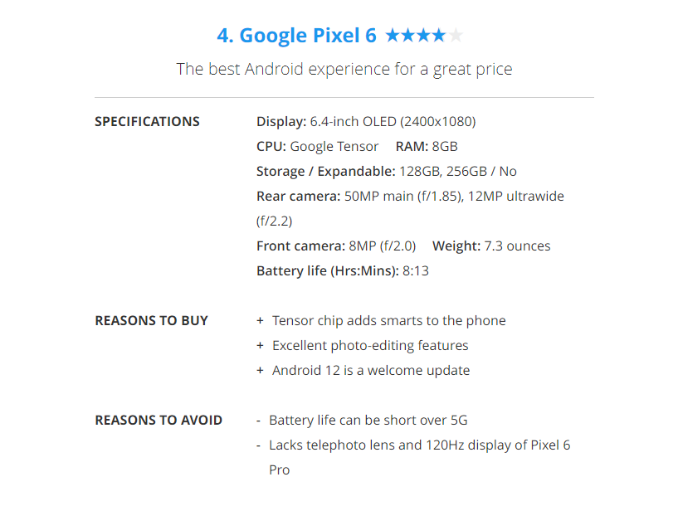The height and width of the screenshot is (506, 678).
Task: Click the empty fifth rating star
Action: (456, 36)
